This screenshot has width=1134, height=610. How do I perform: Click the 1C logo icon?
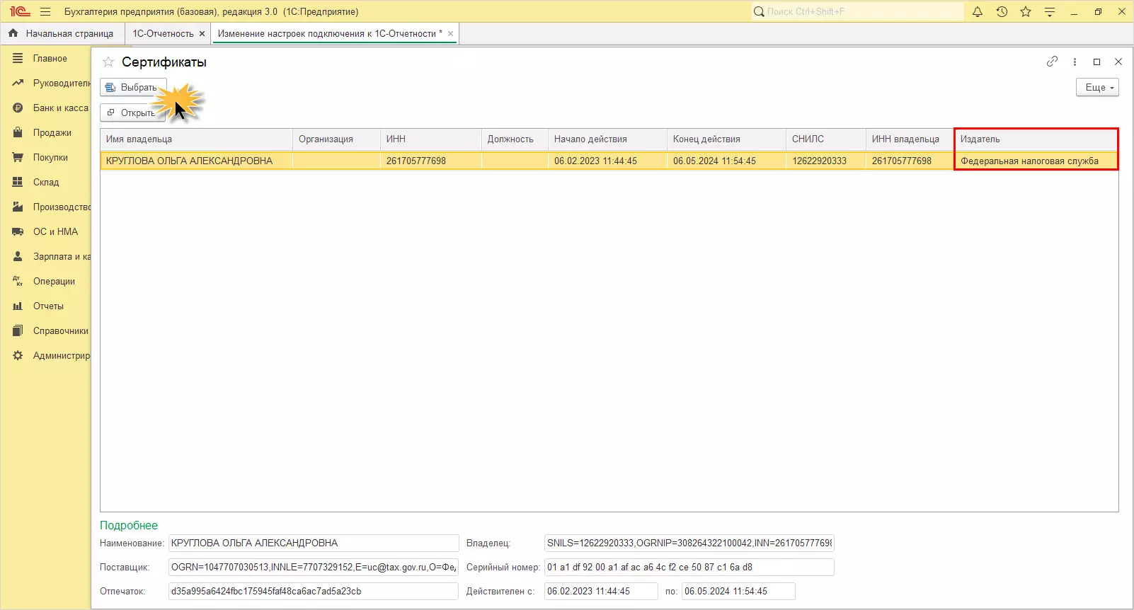pyautogui.click(x=19, y=11)
